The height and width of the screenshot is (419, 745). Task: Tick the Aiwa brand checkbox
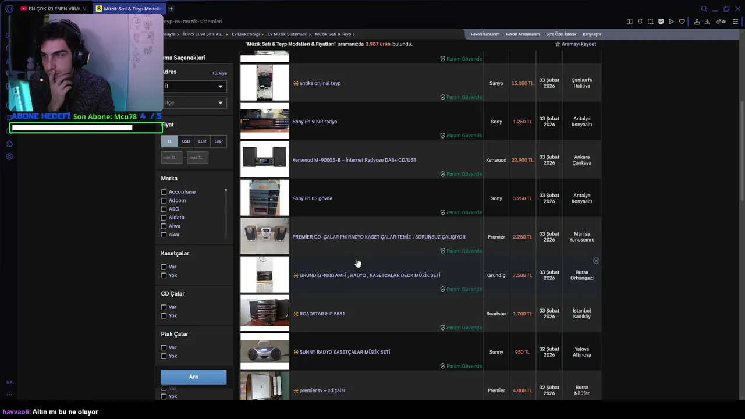(164, 226)
